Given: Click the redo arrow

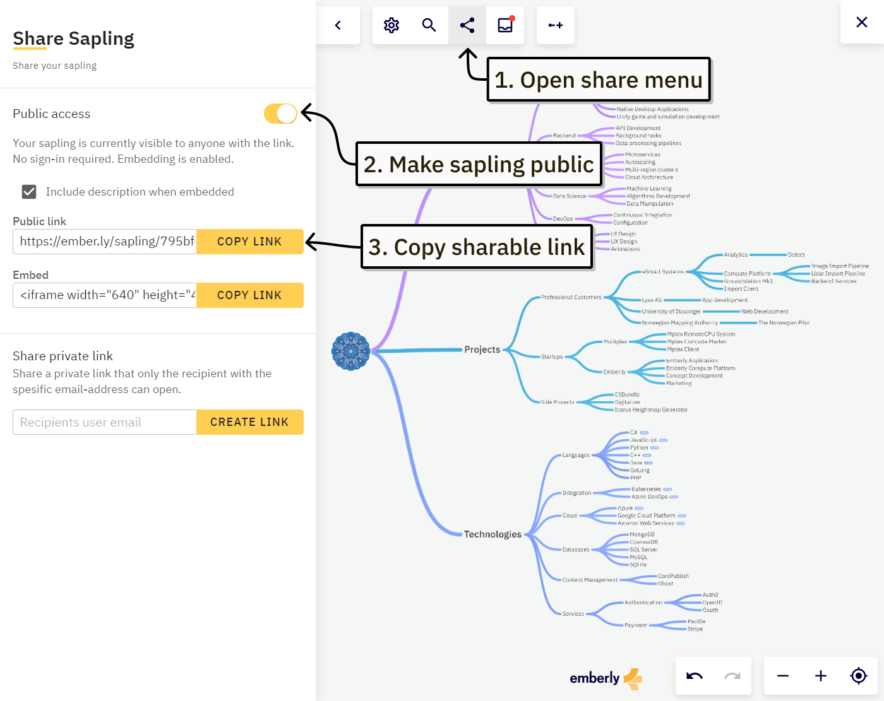Looking at the screenshot, I should (x=732, y=676).
